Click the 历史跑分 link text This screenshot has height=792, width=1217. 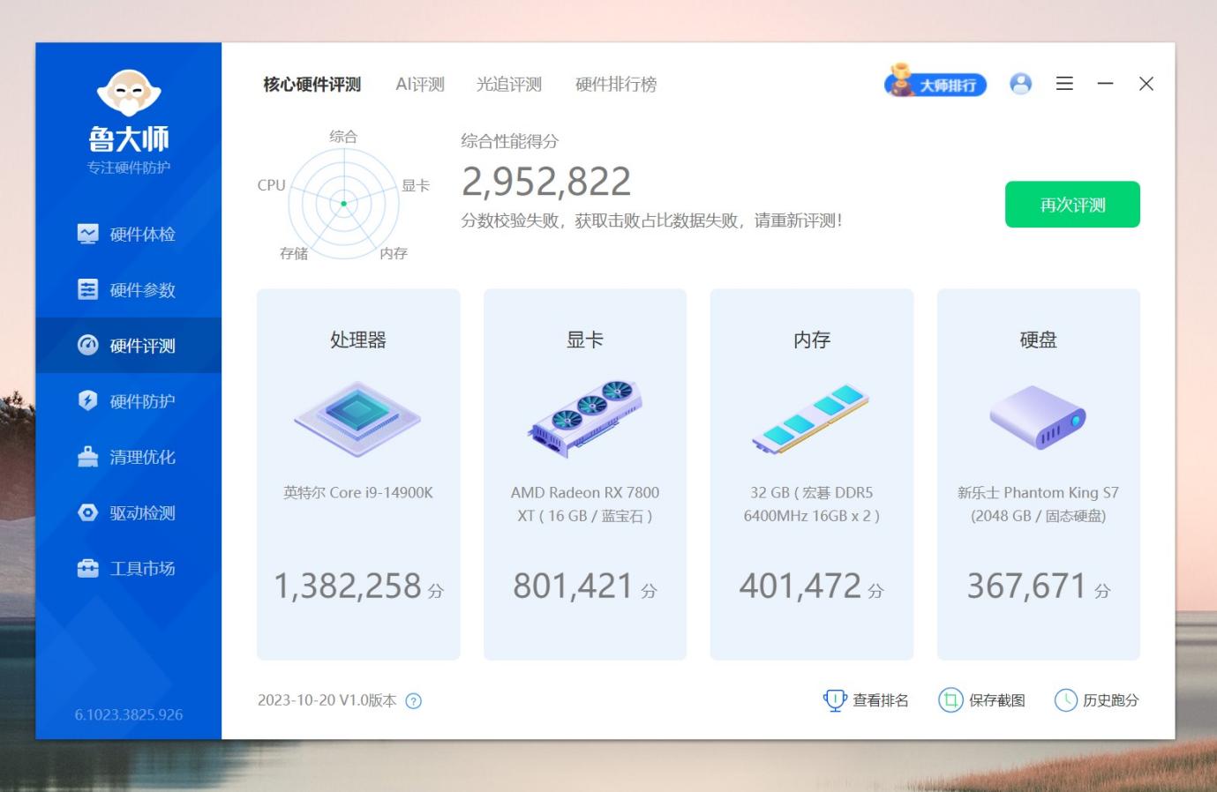(x=1111, y=700)
